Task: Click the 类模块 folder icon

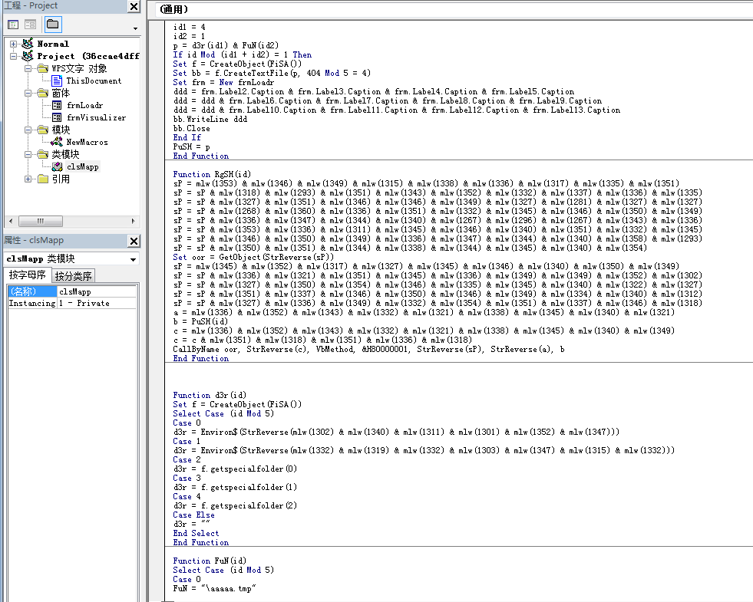Action: tap(43, 154)
